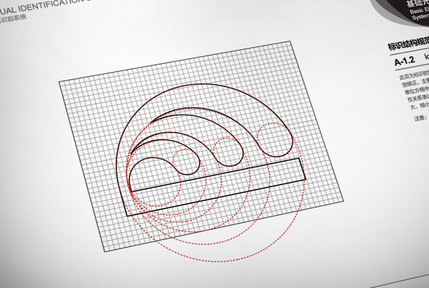Click the 'A-1.2' page code text
Screen dimensions: 429x288
404,61
